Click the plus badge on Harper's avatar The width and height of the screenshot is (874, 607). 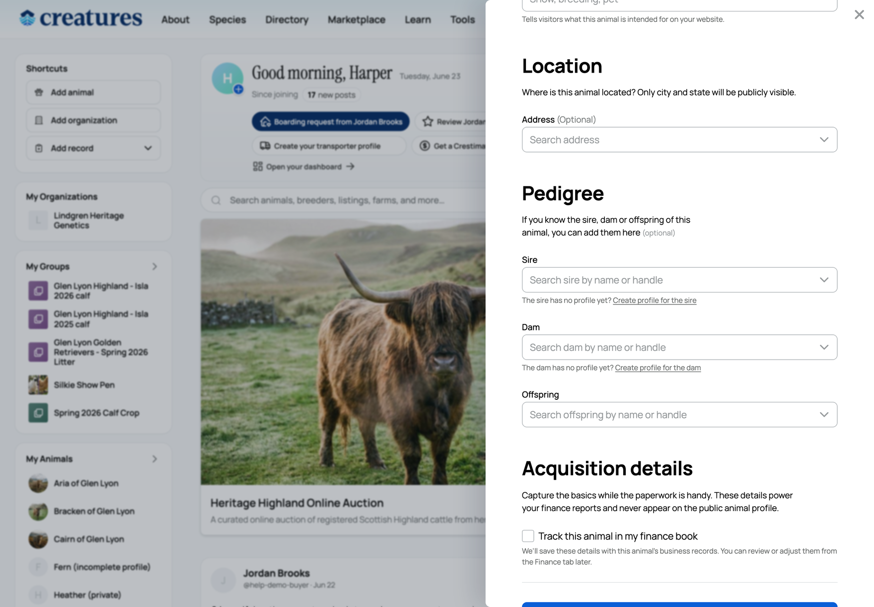(239, 89)
